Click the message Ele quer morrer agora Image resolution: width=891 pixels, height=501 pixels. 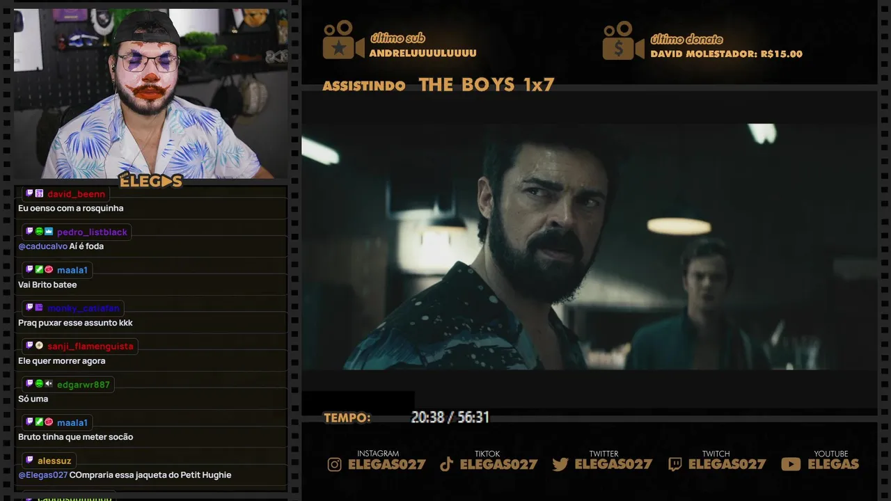tap(62, 361)
